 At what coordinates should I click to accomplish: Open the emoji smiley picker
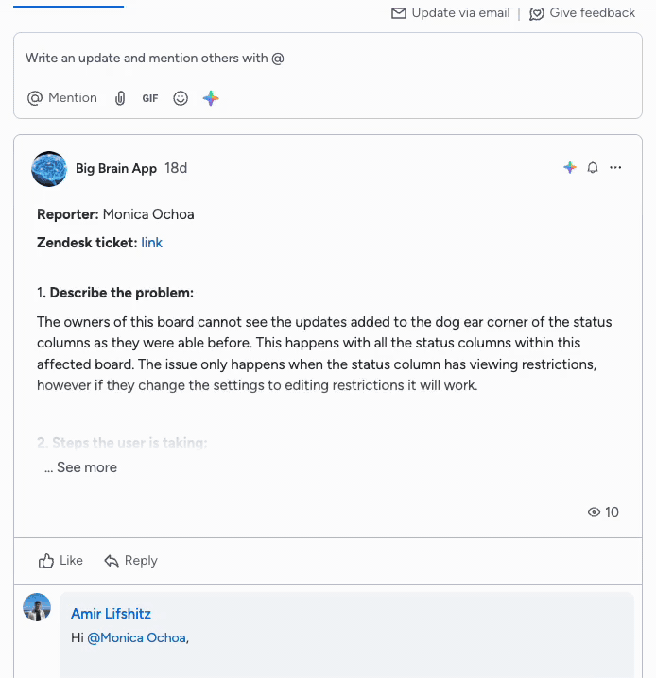point(181,98)
